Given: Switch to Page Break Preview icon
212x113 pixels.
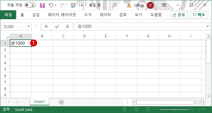Looking at the screenshot, I should click(x=148, y=109).
